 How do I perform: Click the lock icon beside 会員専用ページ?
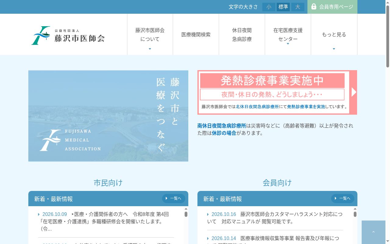click(x=314, y=6)
